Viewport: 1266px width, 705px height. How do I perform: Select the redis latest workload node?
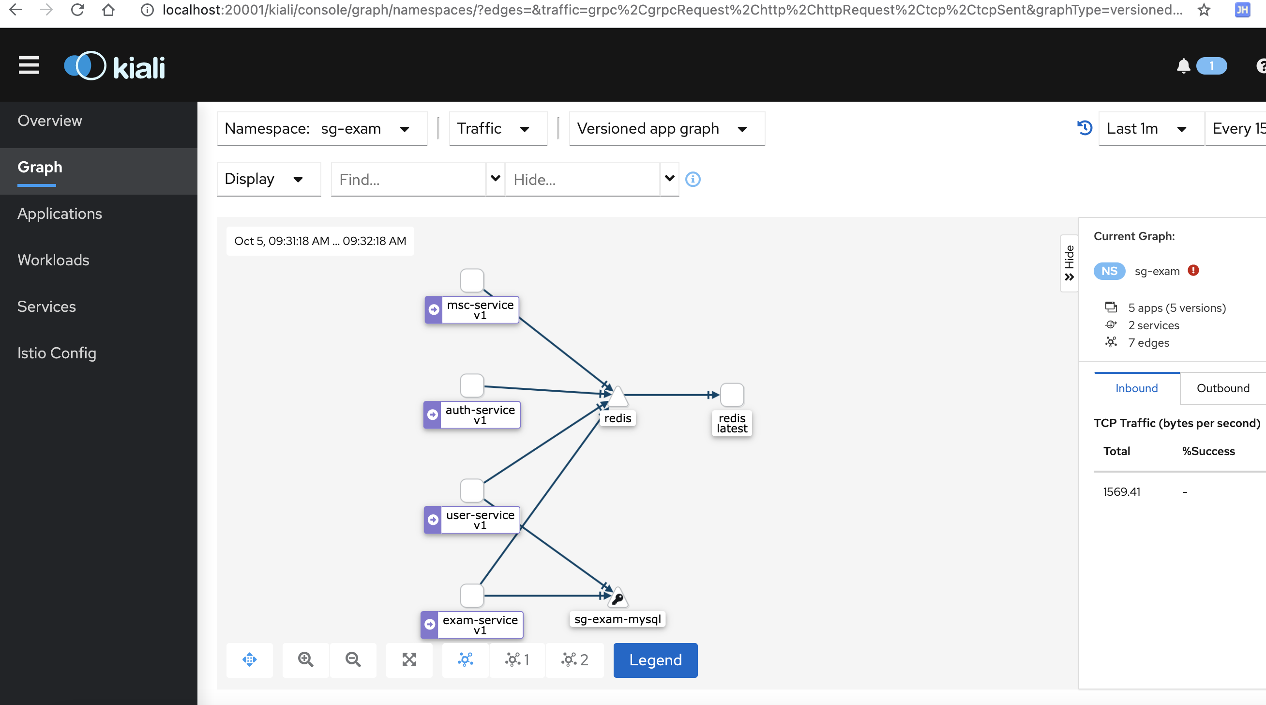pos(732,395)
